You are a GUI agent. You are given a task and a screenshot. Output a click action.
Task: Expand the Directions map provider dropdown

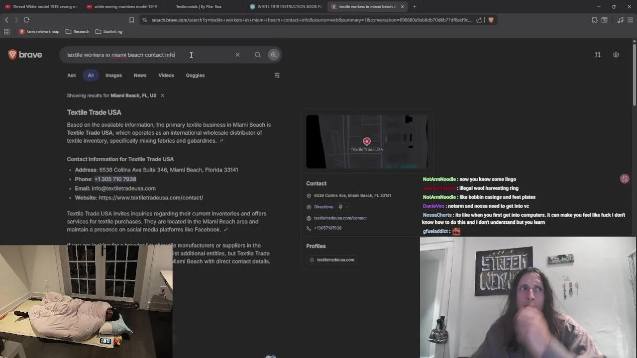343,207
